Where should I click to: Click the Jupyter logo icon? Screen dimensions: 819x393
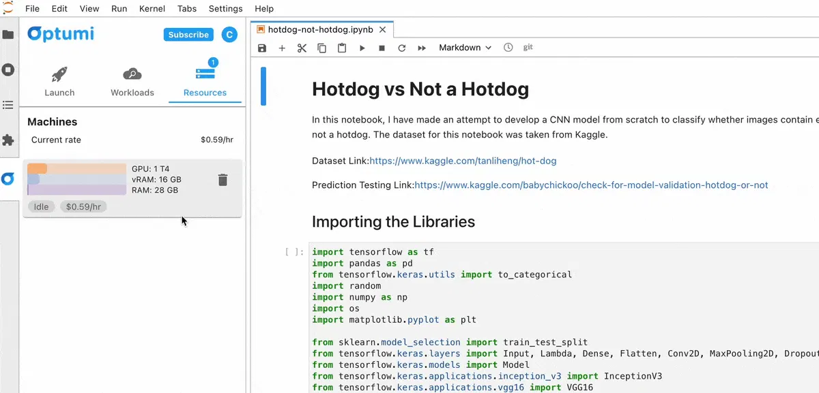(8, 8)
